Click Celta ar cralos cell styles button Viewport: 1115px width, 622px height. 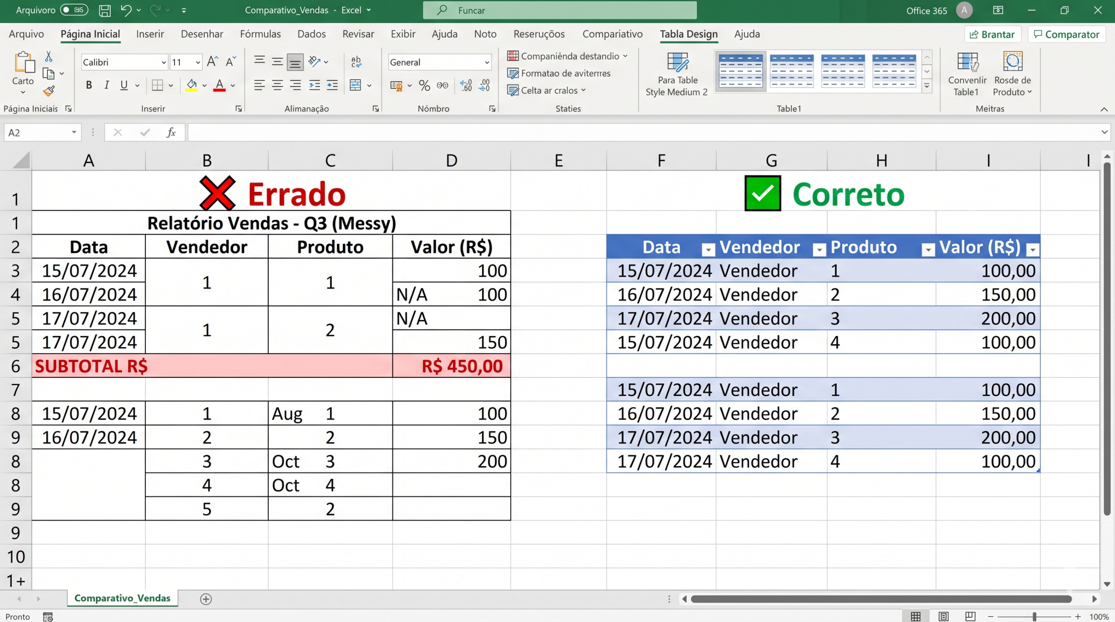pyautogui.click(x=547, y=91)
